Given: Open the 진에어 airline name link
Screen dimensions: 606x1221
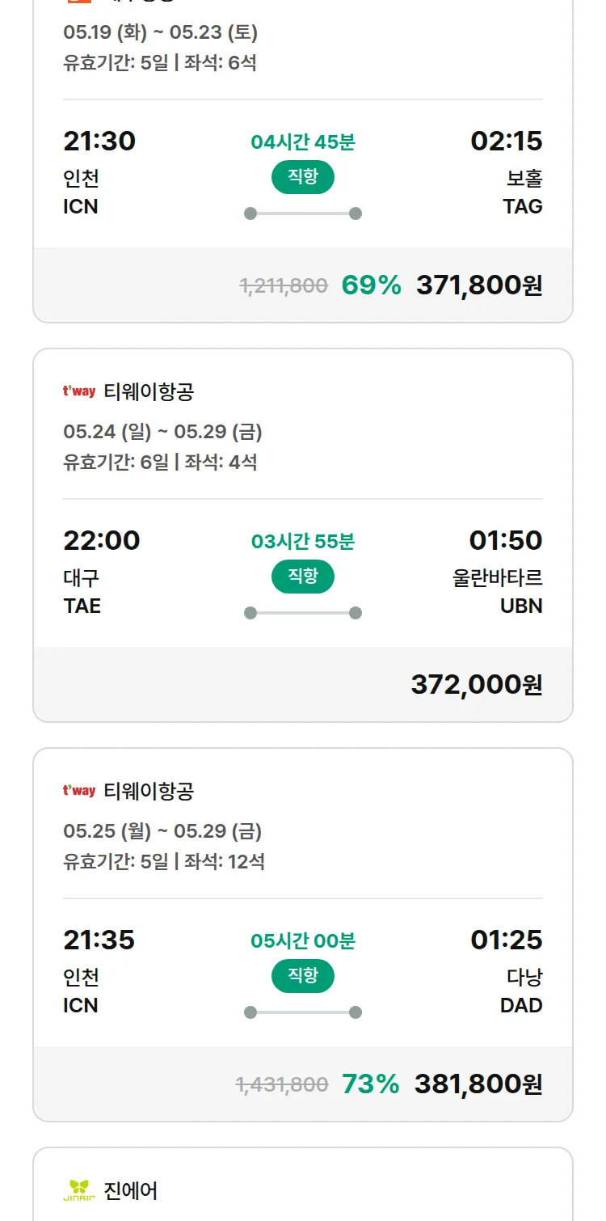Looking at the screenshot, I should pos(131,1190).
